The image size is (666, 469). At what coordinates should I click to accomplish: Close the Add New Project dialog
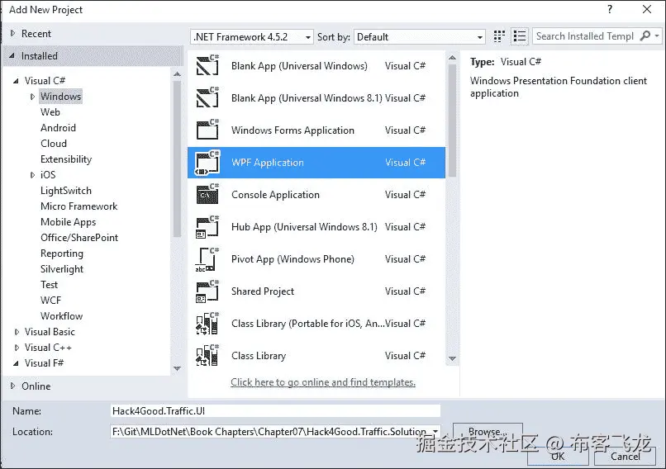pos(647,9)
